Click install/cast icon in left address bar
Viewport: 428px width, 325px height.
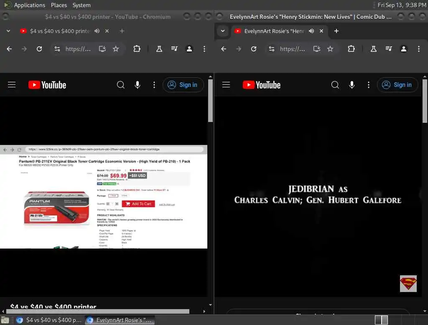tap(102, 49)
